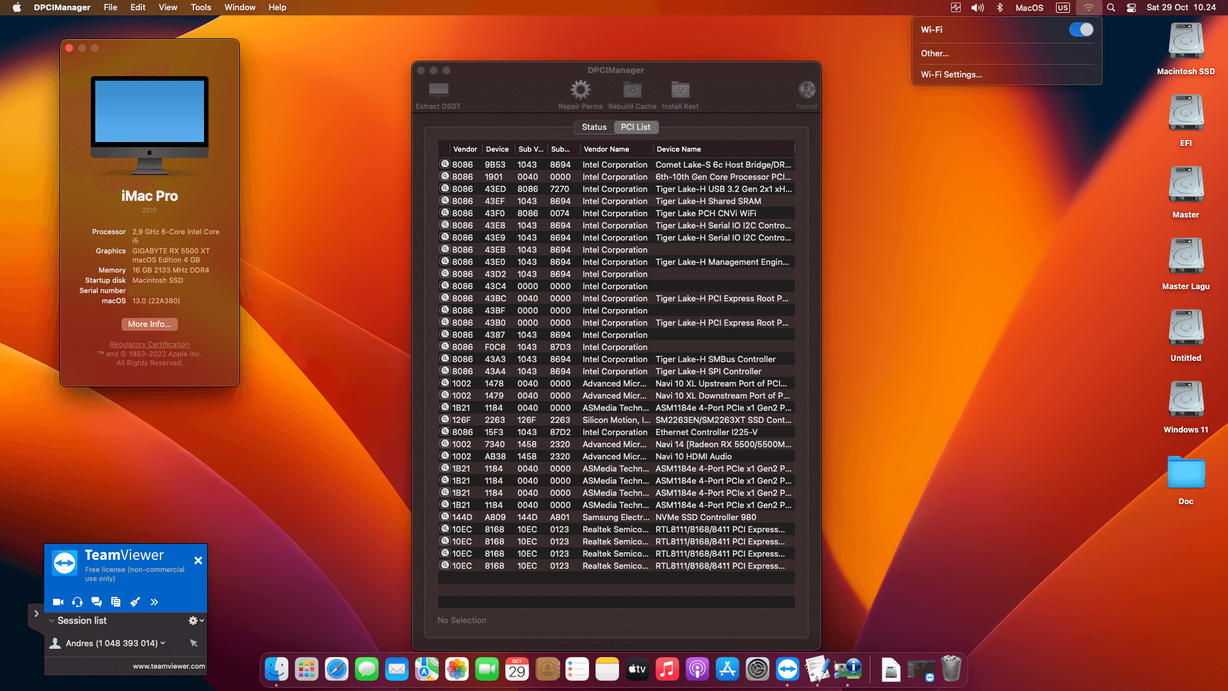The height and width of the screenshot is (691, 1228).
Task: Open the View menu
Action: point(168,8)
